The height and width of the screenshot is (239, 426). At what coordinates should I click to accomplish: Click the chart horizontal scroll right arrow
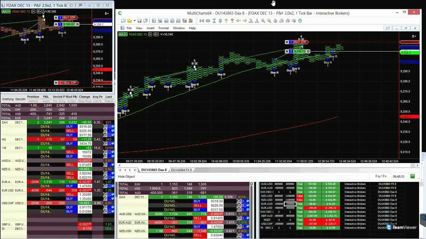pos(417,165)
